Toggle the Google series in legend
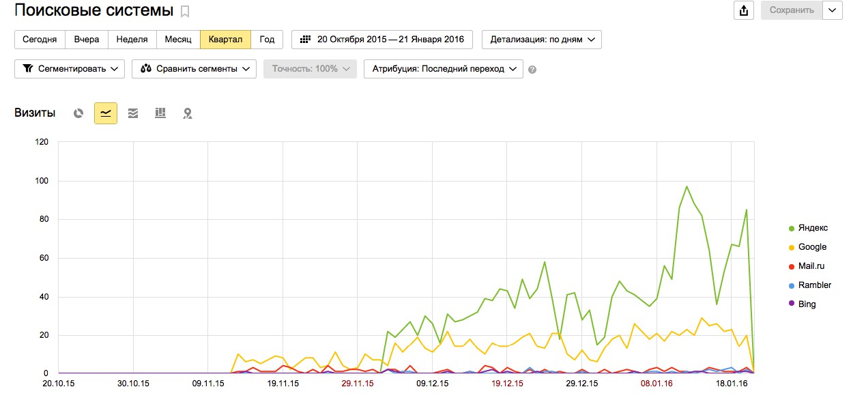 pyautogui.click(x=812, y=247)
